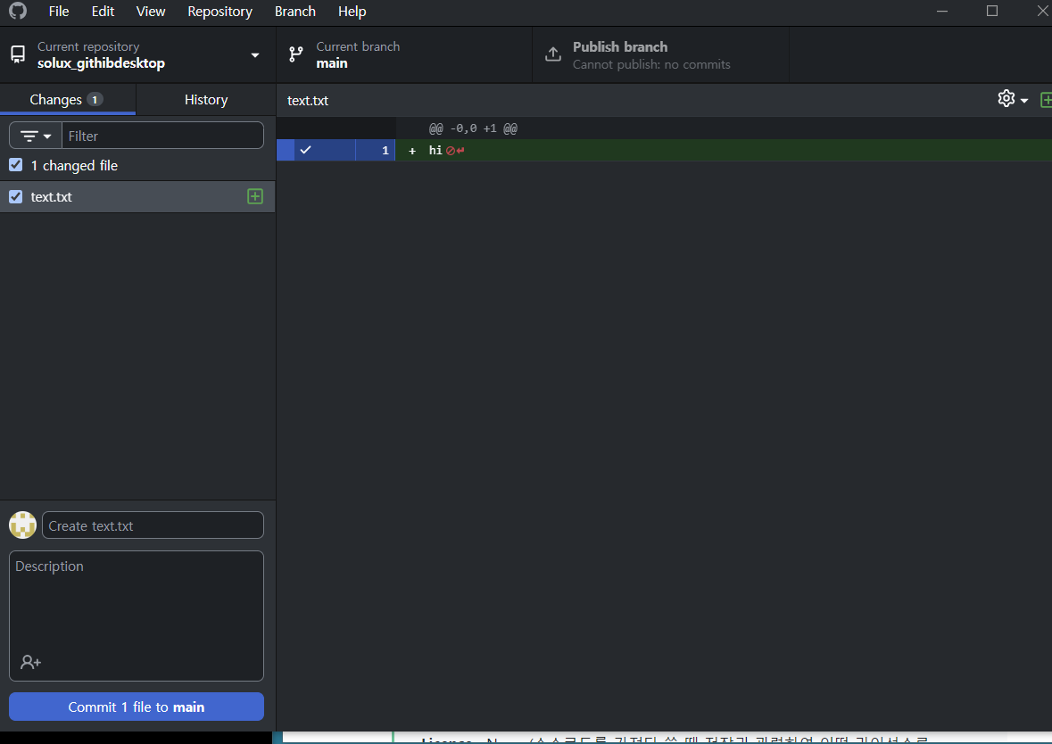Select the text.txt row in changes list
The image size is (1052, 744).
137,196
